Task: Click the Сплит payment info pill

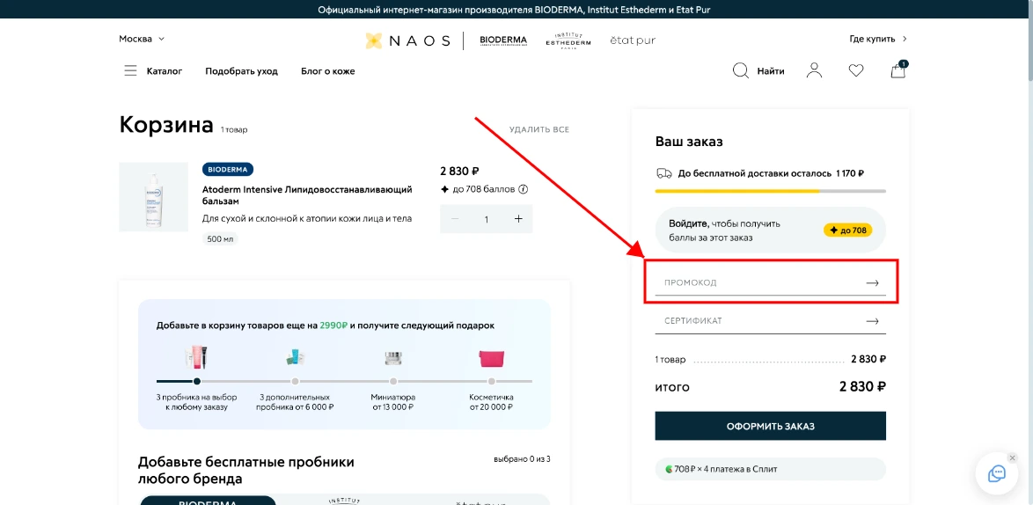Action: click(770, 470)
